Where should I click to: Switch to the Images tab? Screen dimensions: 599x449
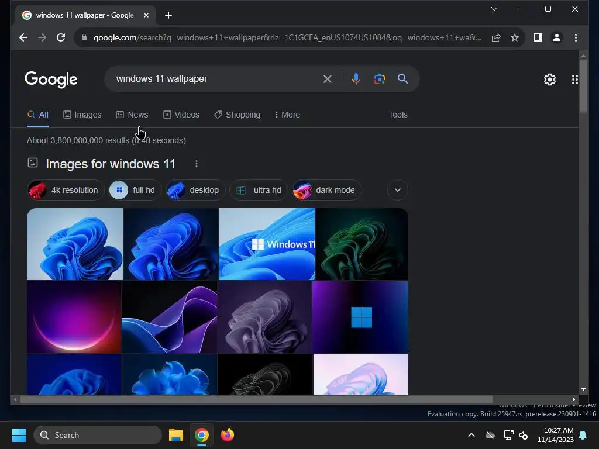[82, 115]
